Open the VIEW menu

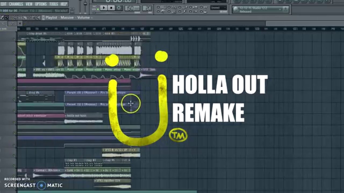point(29,4)
